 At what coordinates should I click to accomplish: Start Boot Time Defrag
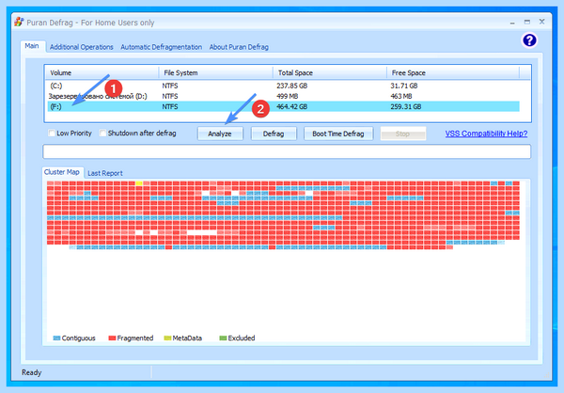(x=338, y=134)
